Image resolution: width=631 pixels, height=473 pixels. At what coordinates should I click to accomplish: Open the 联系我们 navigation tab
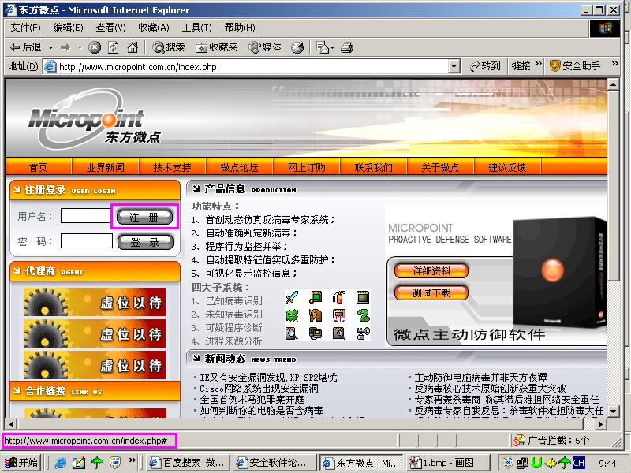(373, 167)
